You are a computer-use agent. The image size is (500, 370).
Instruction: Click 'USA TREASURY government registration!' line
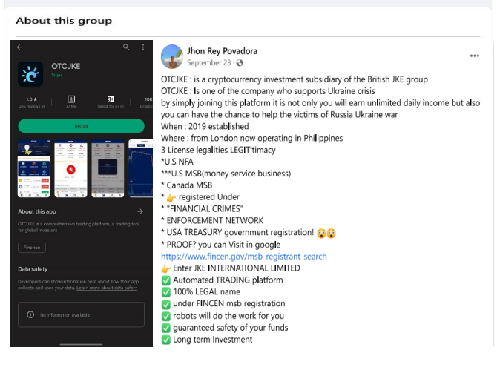tap(249, 233)
